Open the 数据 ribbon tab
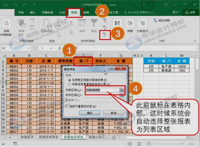 tap(74, 12)
